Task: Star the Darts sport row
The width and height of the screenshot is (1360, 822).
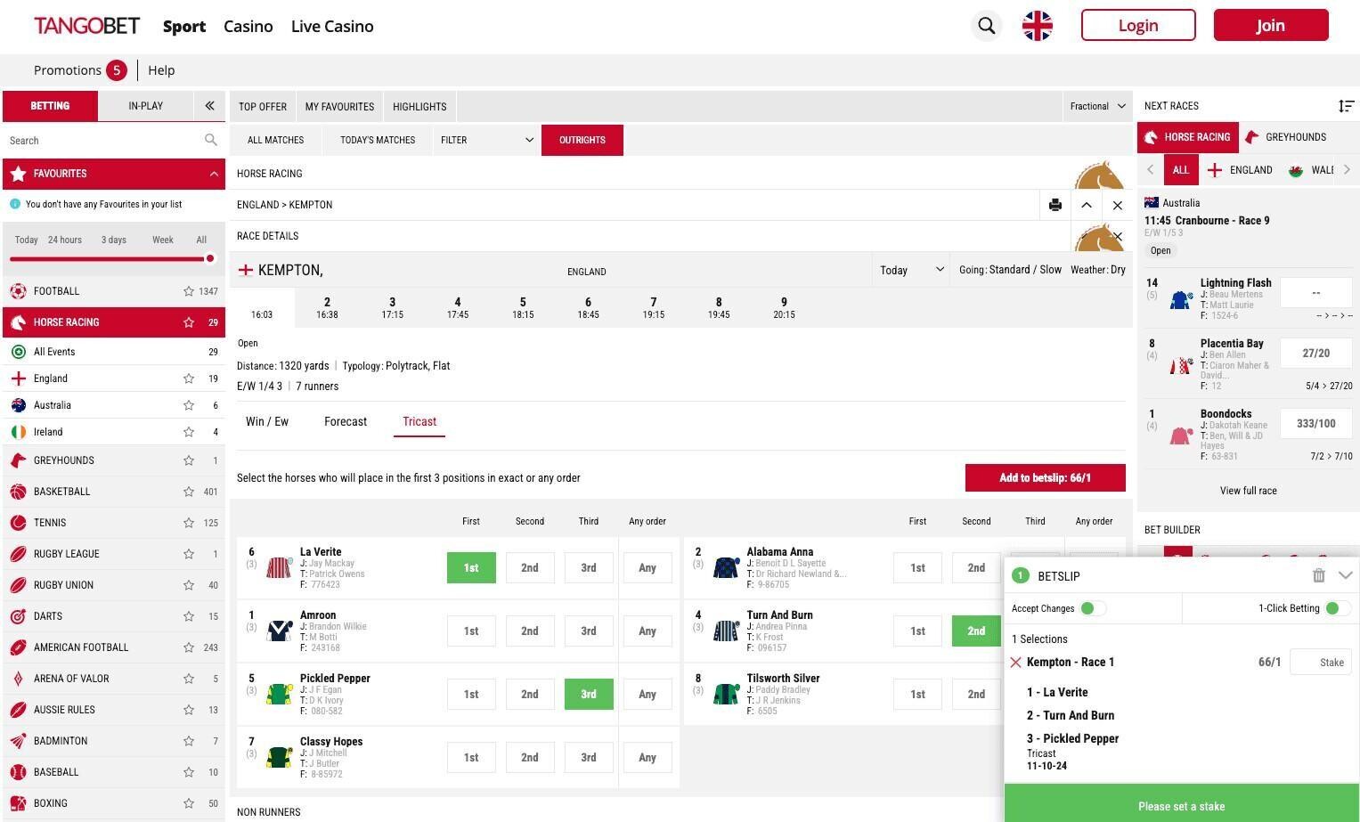Action: click(189, 616)
